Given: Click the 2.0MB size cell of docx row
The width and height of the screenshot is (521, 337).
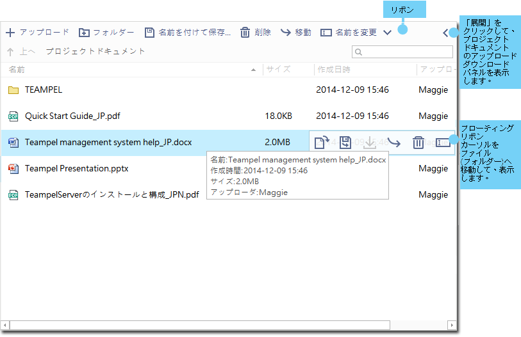Looking at the screenshot, I should (x=277, y=143).
